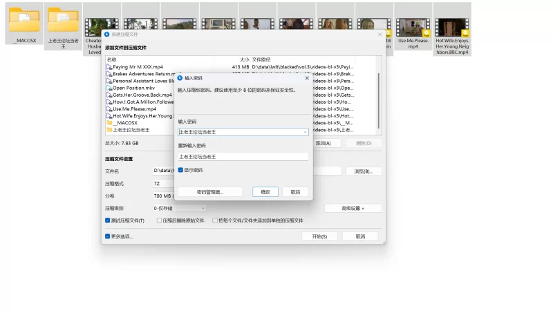The height and width of the screenshot is (313, 553).
Task: Click the path ending in \Use...
Action: (x=333, y=109)
